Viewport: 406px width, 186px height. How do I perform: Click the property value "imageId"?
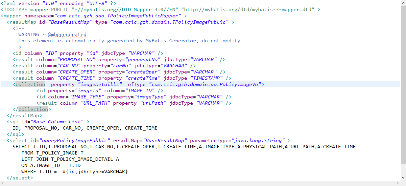pos(88,91)
